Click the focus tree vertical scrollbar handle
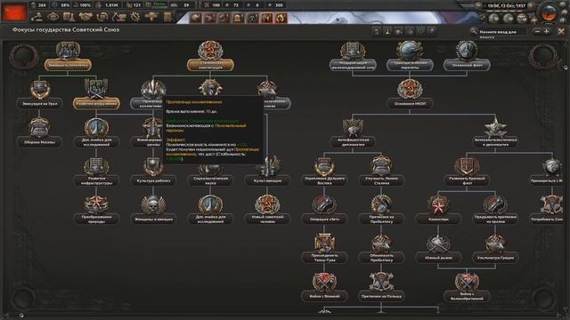Viewport: 570px width, 320px height. [566, 68]
